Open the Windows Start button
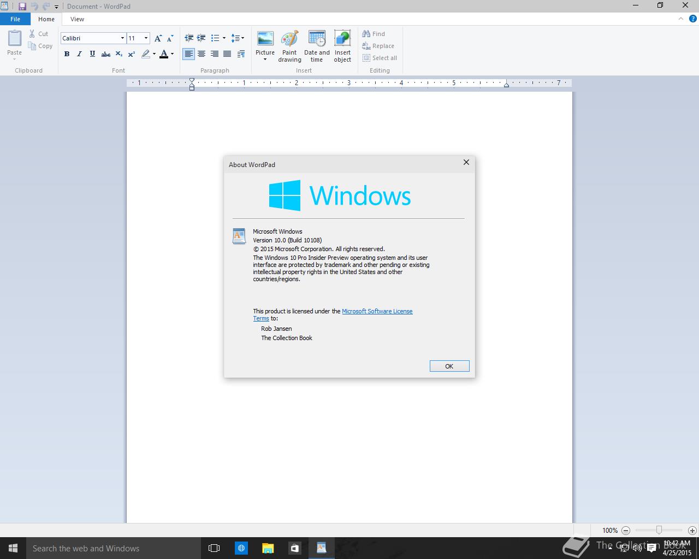Viewport: 699px width, 559px height. coord(13,548)
